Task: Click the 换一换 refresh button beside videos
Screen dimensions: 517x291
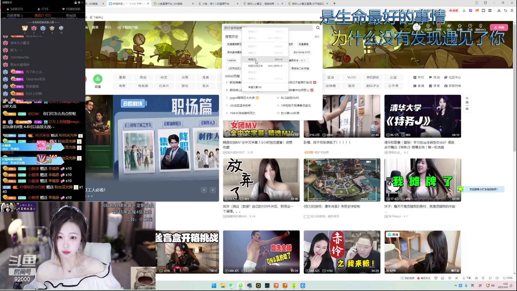Action: [x=467, y=103]
